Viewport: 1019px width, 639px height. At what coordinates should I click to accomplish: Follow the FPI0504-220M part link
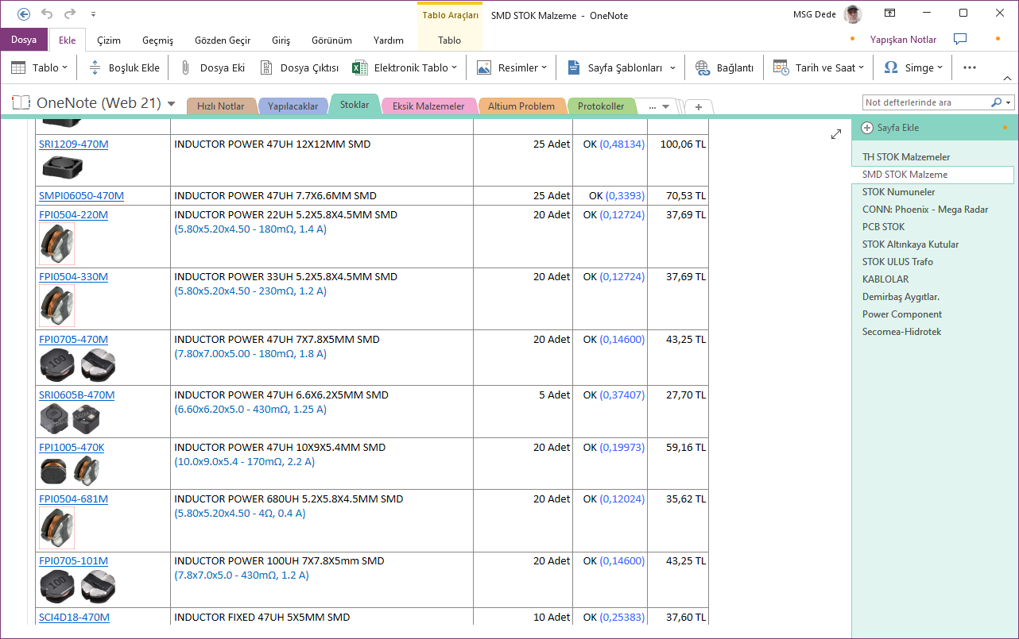[x=73, y=215]
